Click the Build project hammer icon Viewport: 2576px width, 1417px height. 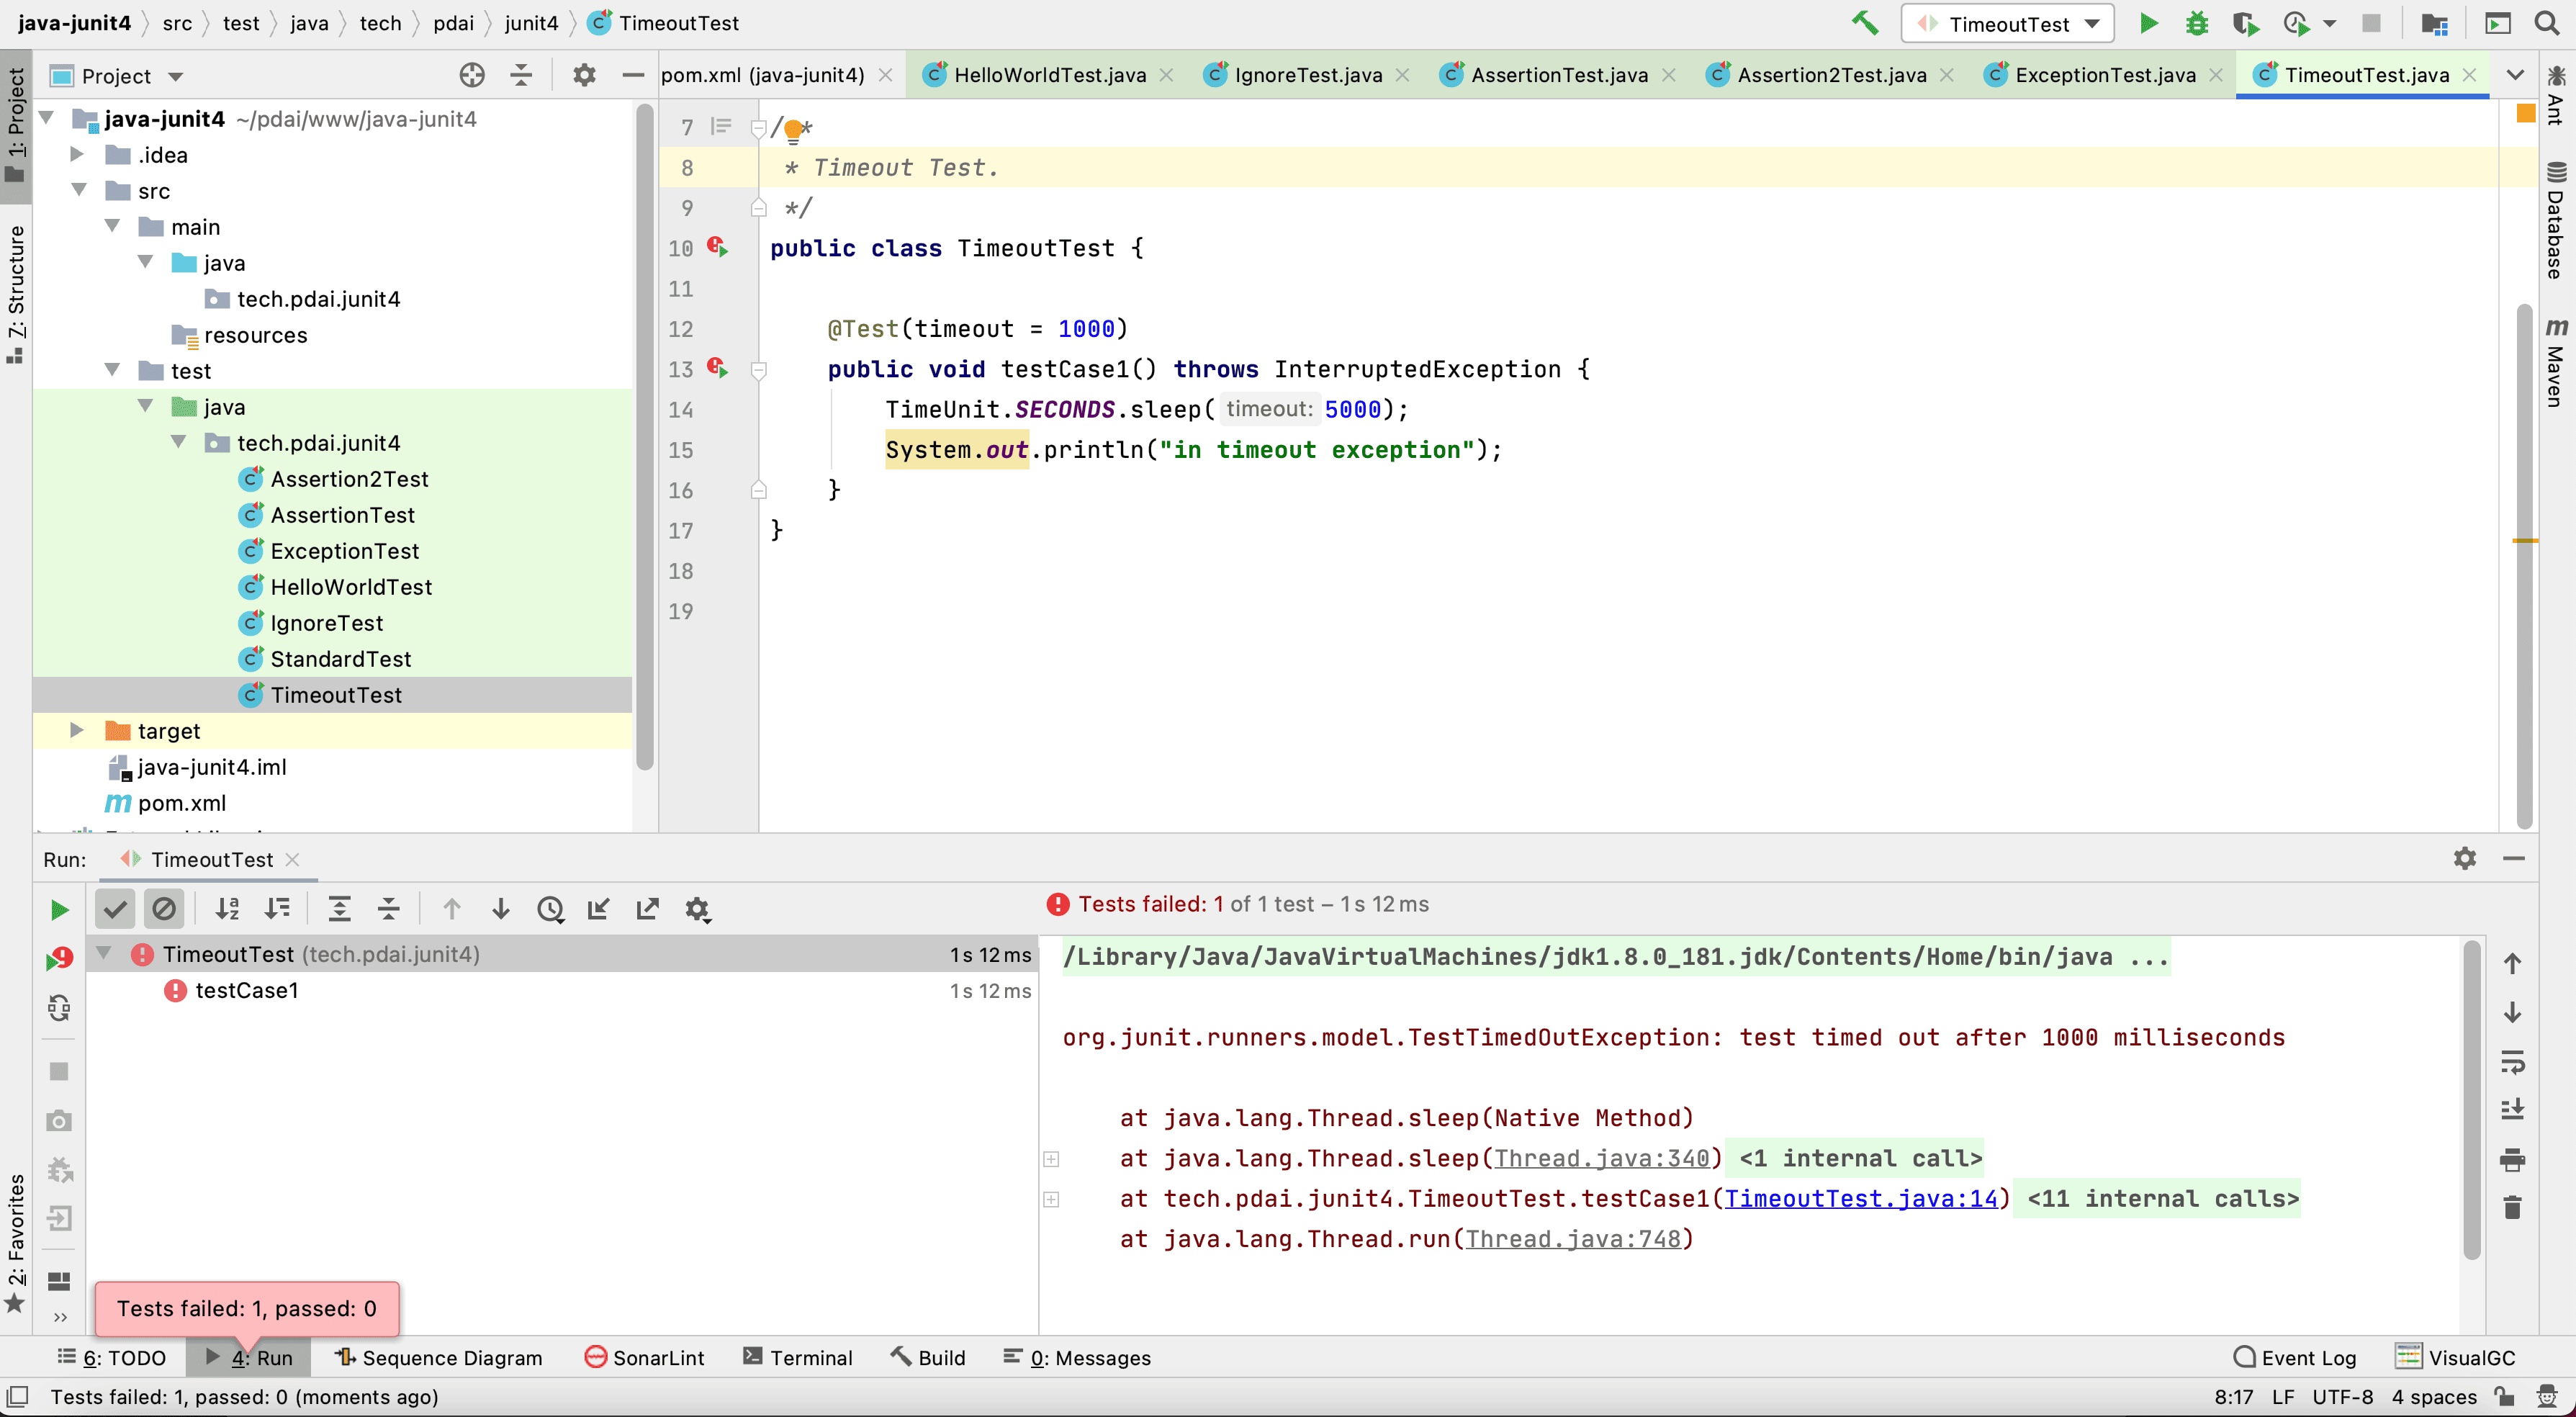click(1864, 23)
